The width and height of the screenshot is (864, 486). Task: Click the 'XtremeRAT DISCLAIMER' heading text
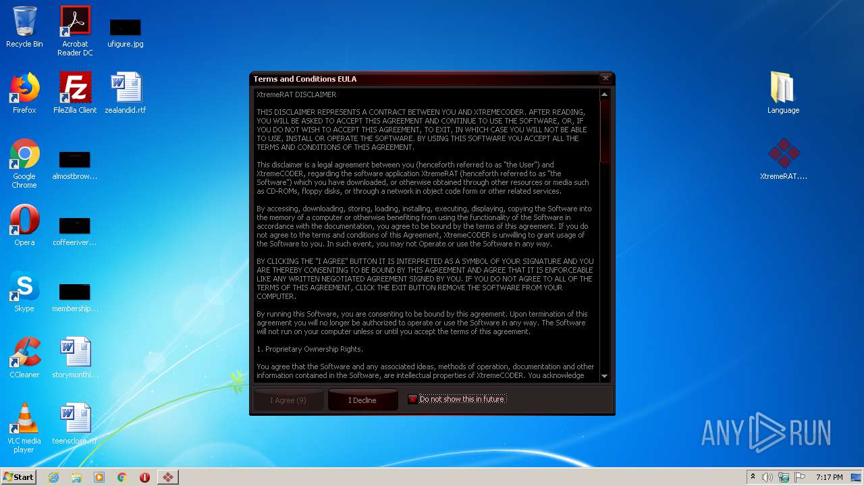point(296,94)
